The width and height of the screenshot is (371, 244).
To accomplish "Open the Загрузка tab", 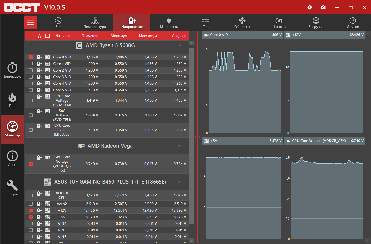I will click(316, 23).
